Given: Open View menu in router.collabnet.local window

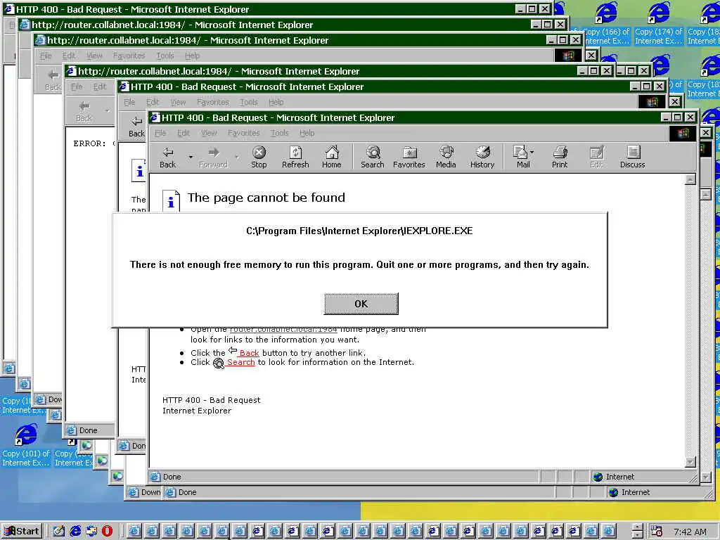Looking at the screenshot, I should point(94,56).
